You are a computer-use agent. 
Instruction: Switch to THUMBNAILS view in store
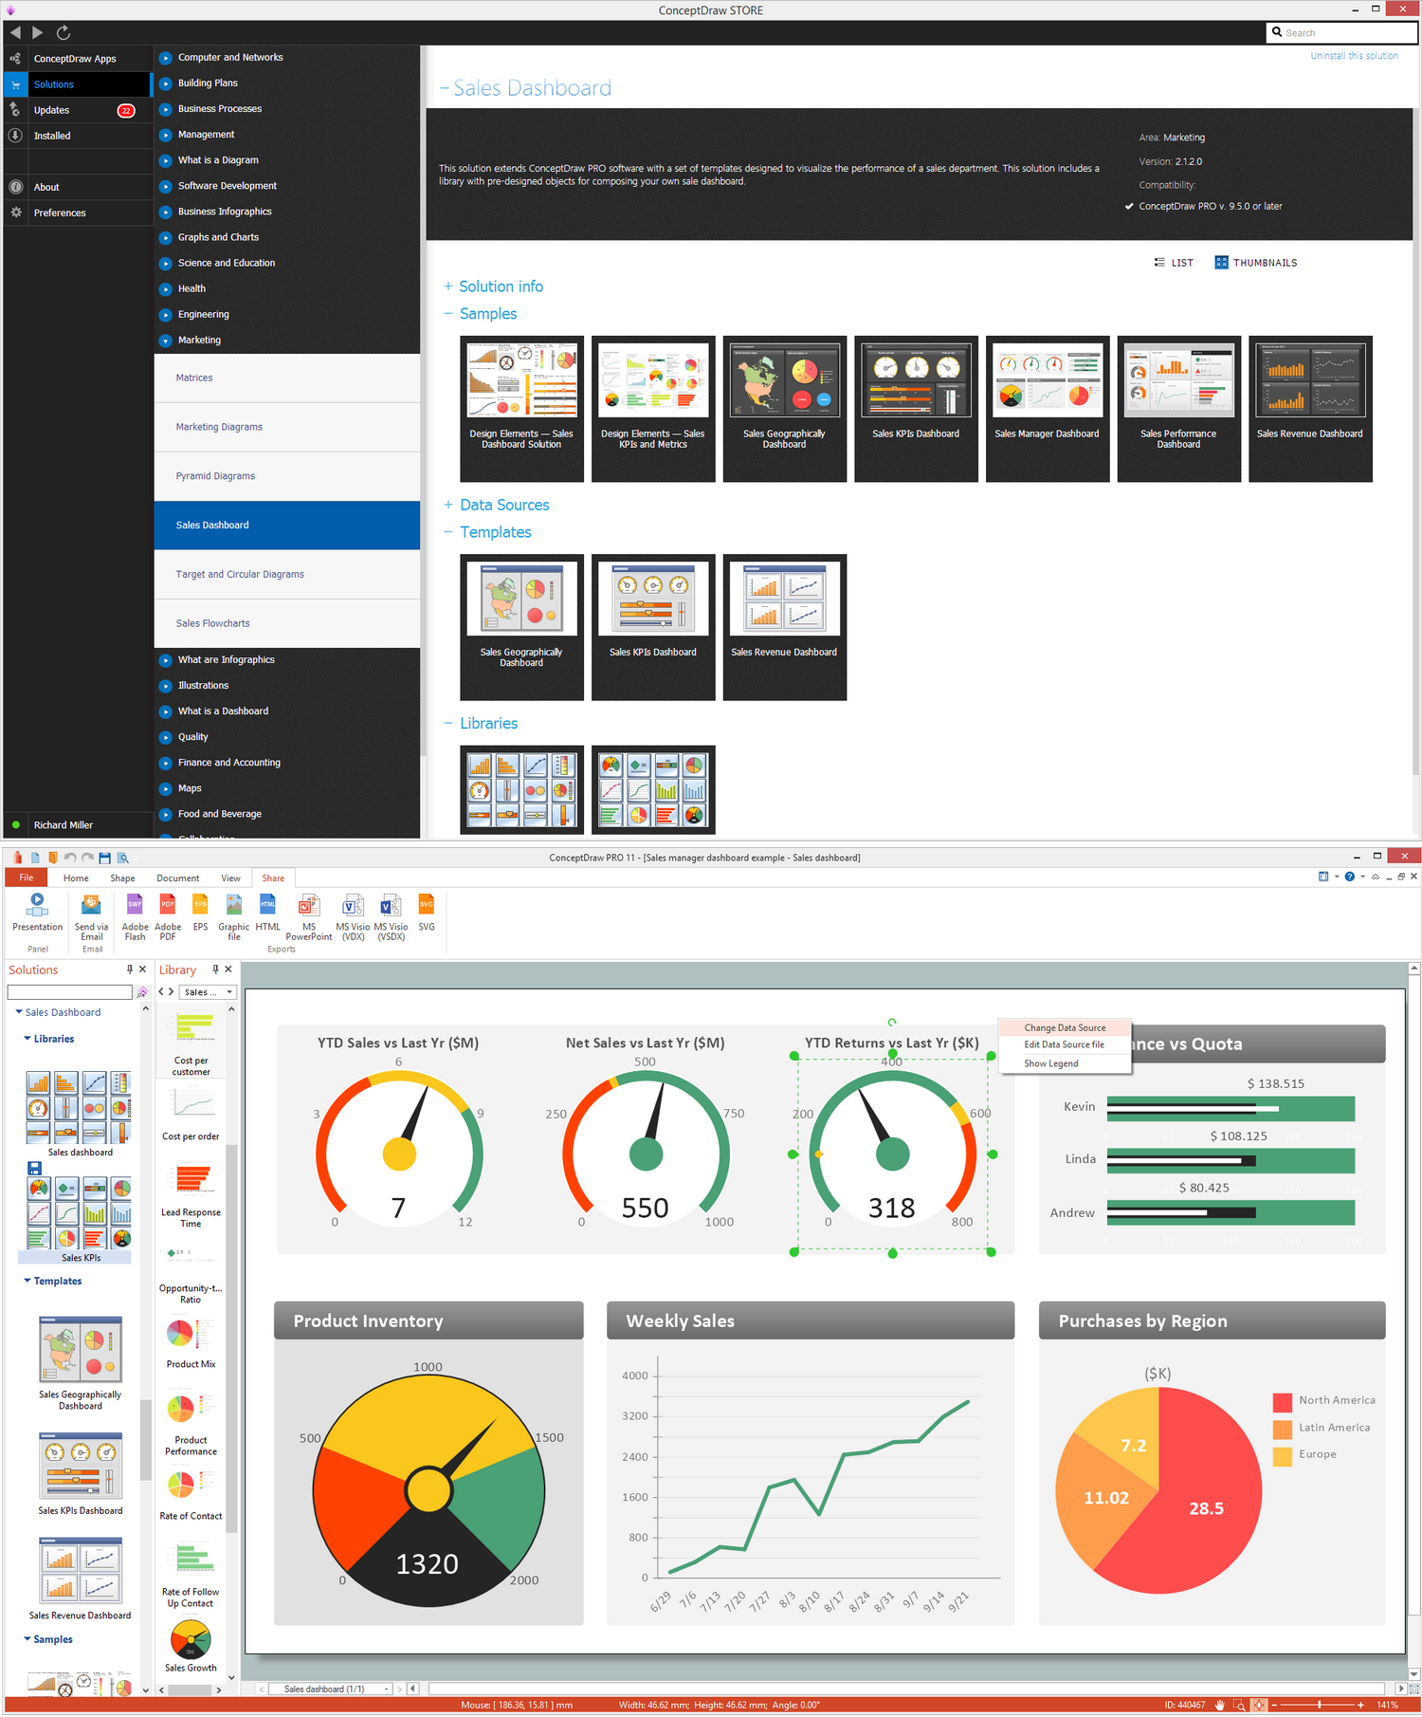coord(1256,263)
